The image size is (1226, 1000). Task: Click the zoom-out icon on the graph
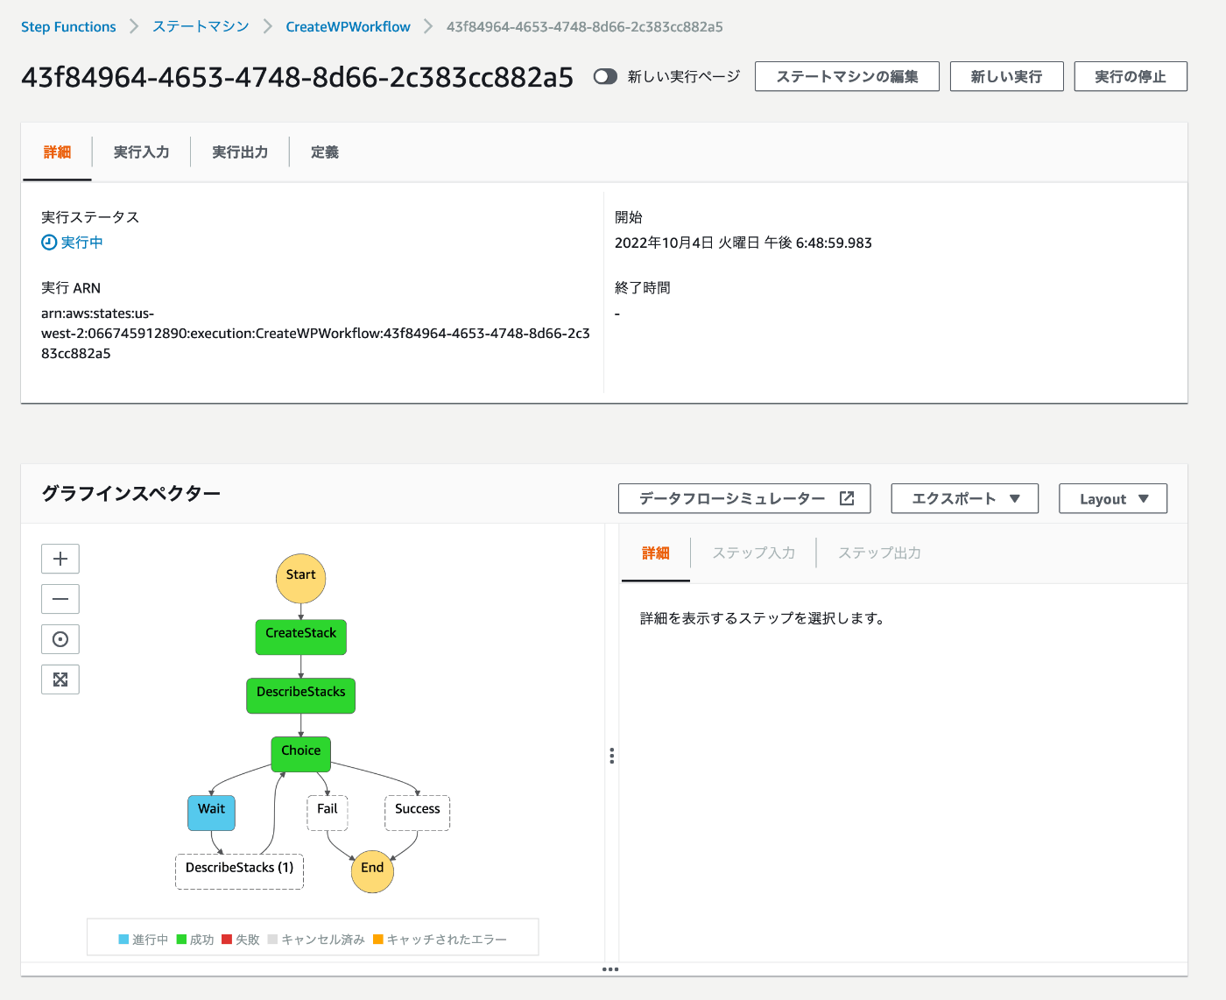[x=60, y=598]
